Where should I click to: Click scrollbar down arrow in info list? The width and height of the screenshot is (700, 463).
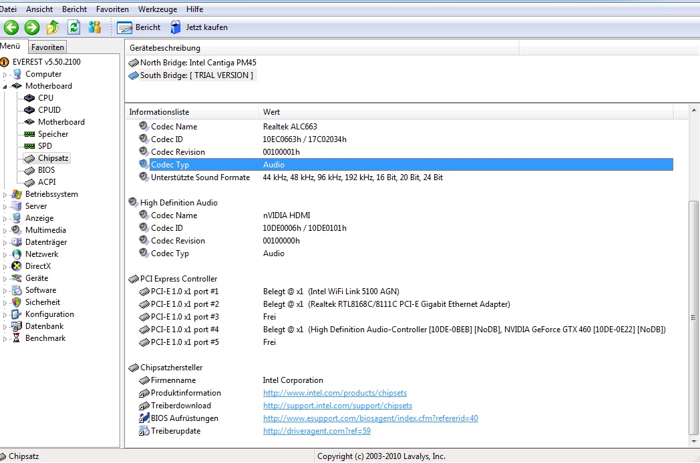pos(694,442)
